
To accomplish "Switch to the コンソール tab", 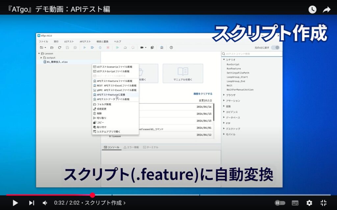I will coord(112,147).
